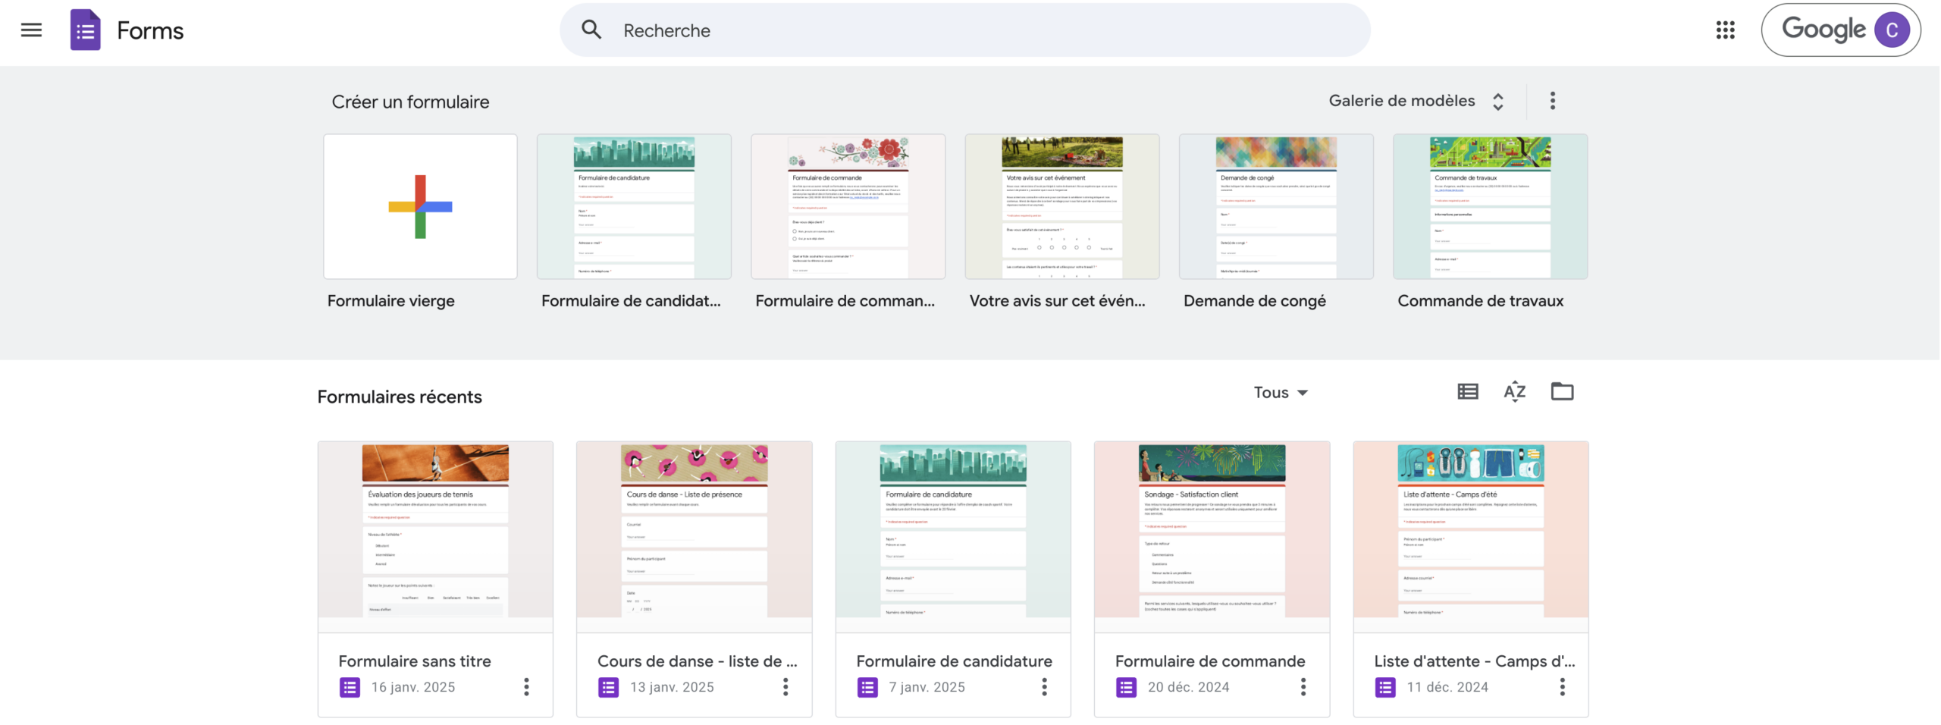Click the Forms icon beside 11 déc. 2024
The height and width of the screenshot is (725, 1941).
1385,688
